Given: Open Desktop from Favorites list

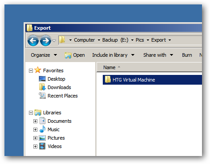Looking at the screenshot, I should click(56, 79).
